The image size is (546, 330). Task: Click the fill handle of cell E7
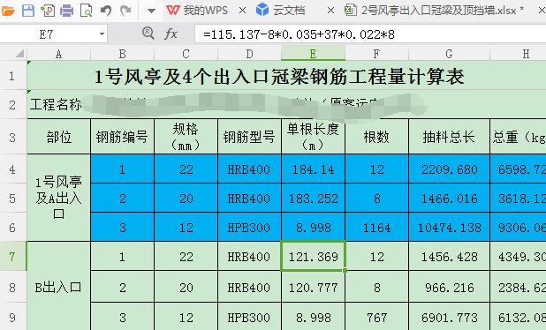pos(345,270)
